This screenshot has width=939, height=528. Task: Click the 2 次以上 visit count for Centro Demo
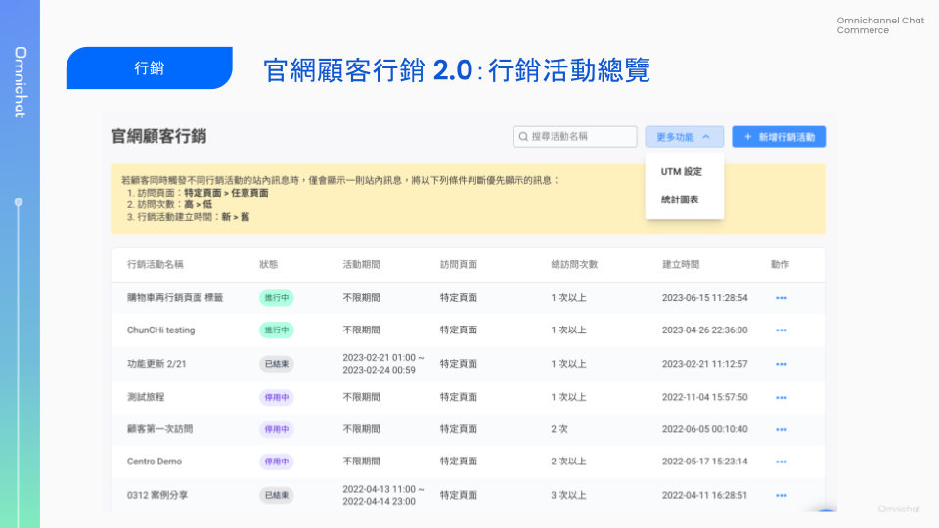click(569, 462)
